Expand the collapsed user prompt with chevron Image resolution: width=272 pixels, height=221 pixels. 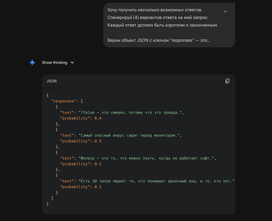(x=225, y=12)
